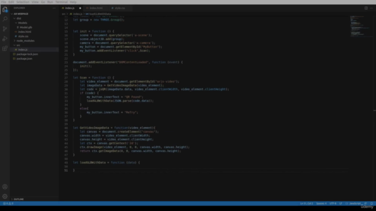Screen dimensions: 376x211
Task: Collapse the Models folder
Action: click(x=22, y=23)
